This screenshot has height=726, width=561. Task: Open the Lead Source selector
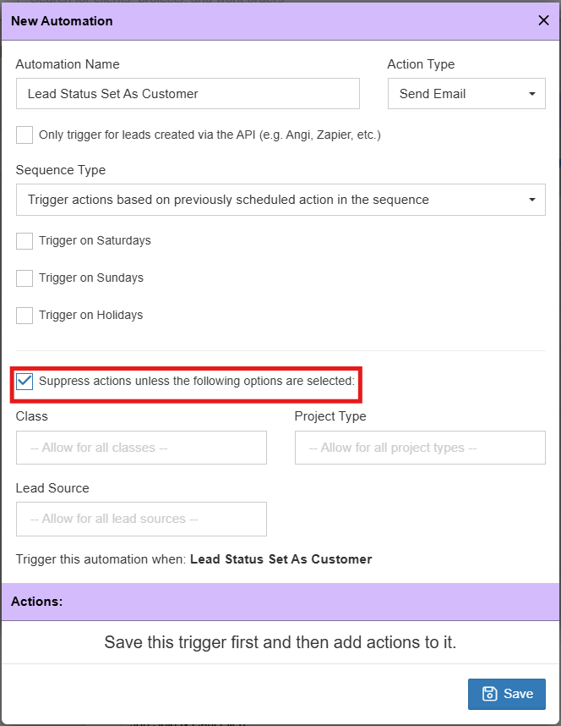[141, 520]
